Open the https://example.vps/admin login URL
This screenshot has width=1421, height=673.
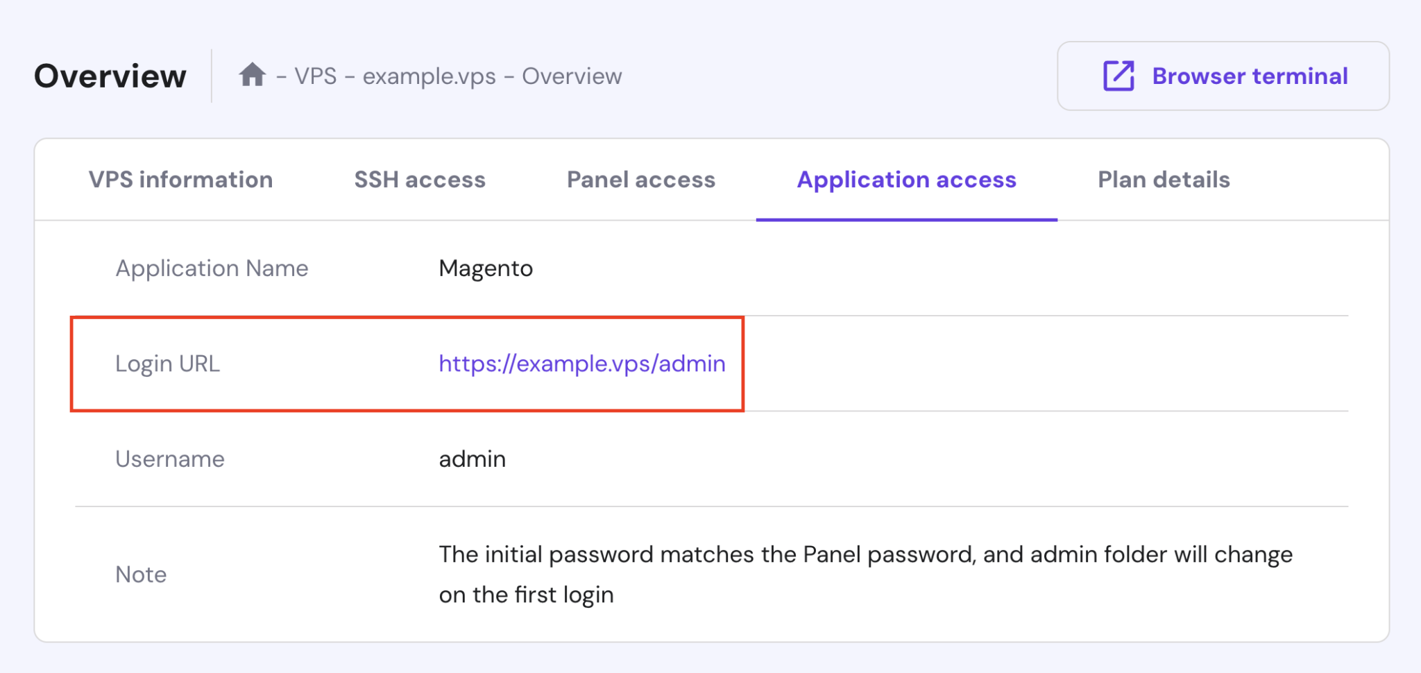581,363
